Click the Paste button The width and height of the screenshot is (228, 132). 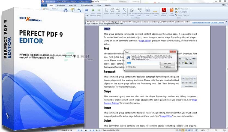click(46, 9)
